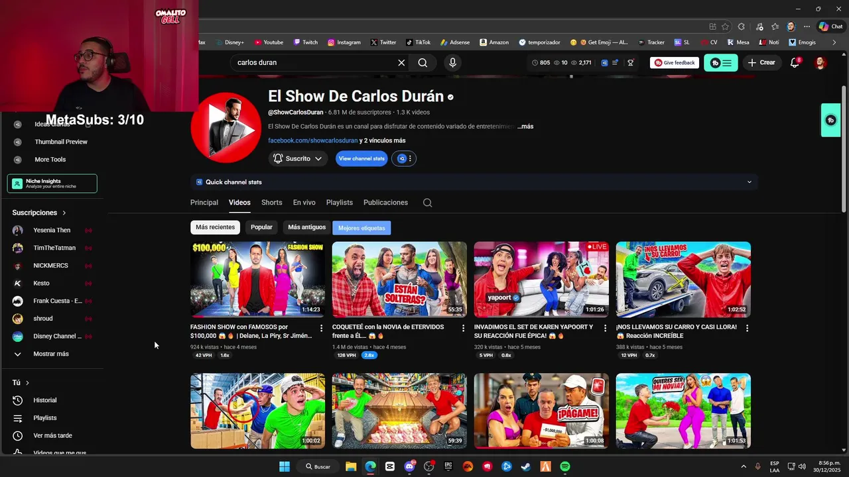Viewport: 849px width, 477px height.
Task: Click the Mejores etiquetas button
Action: 361,228
